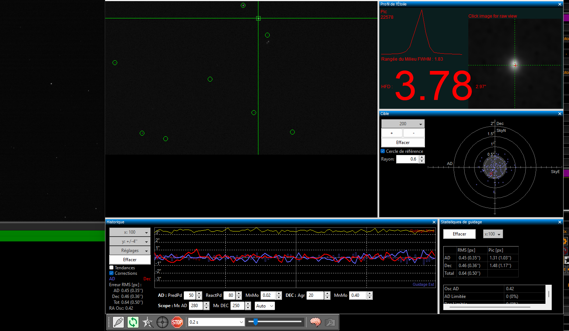Enable the Tendances checkbox
Screen dimensions: 569x331
[x=111, y=268]
